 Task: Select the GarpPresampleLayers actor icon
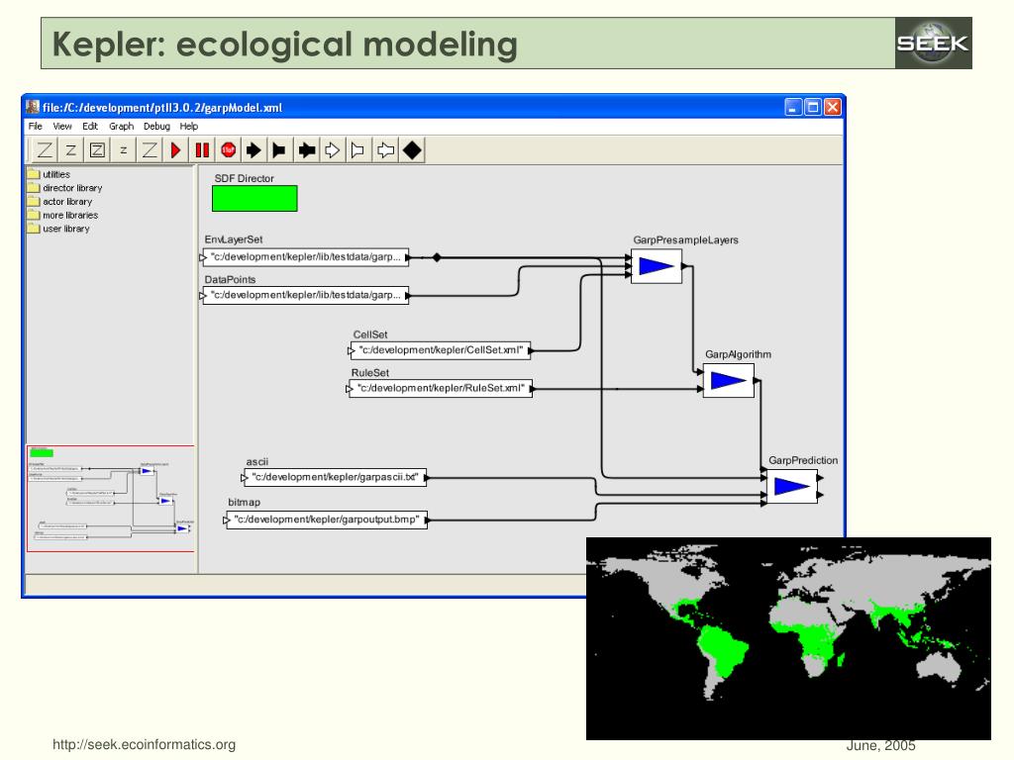[x=657, y=266]
